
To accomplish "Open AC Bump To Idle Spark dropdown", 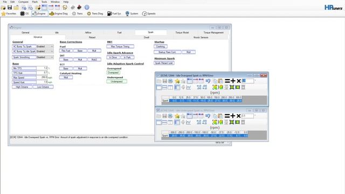I will 45,51.
